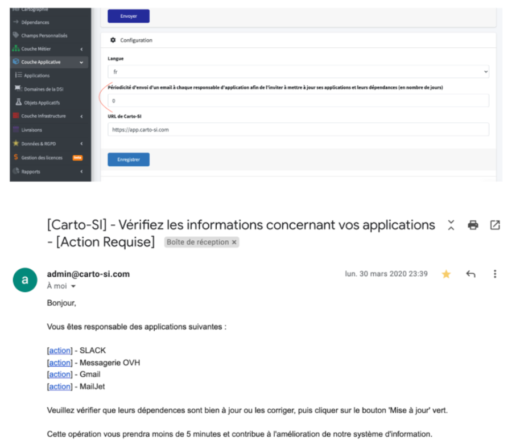Screen dimensions: 512x440
Task: Click the beta badge next to Gestion des licences
Action: 77,158
